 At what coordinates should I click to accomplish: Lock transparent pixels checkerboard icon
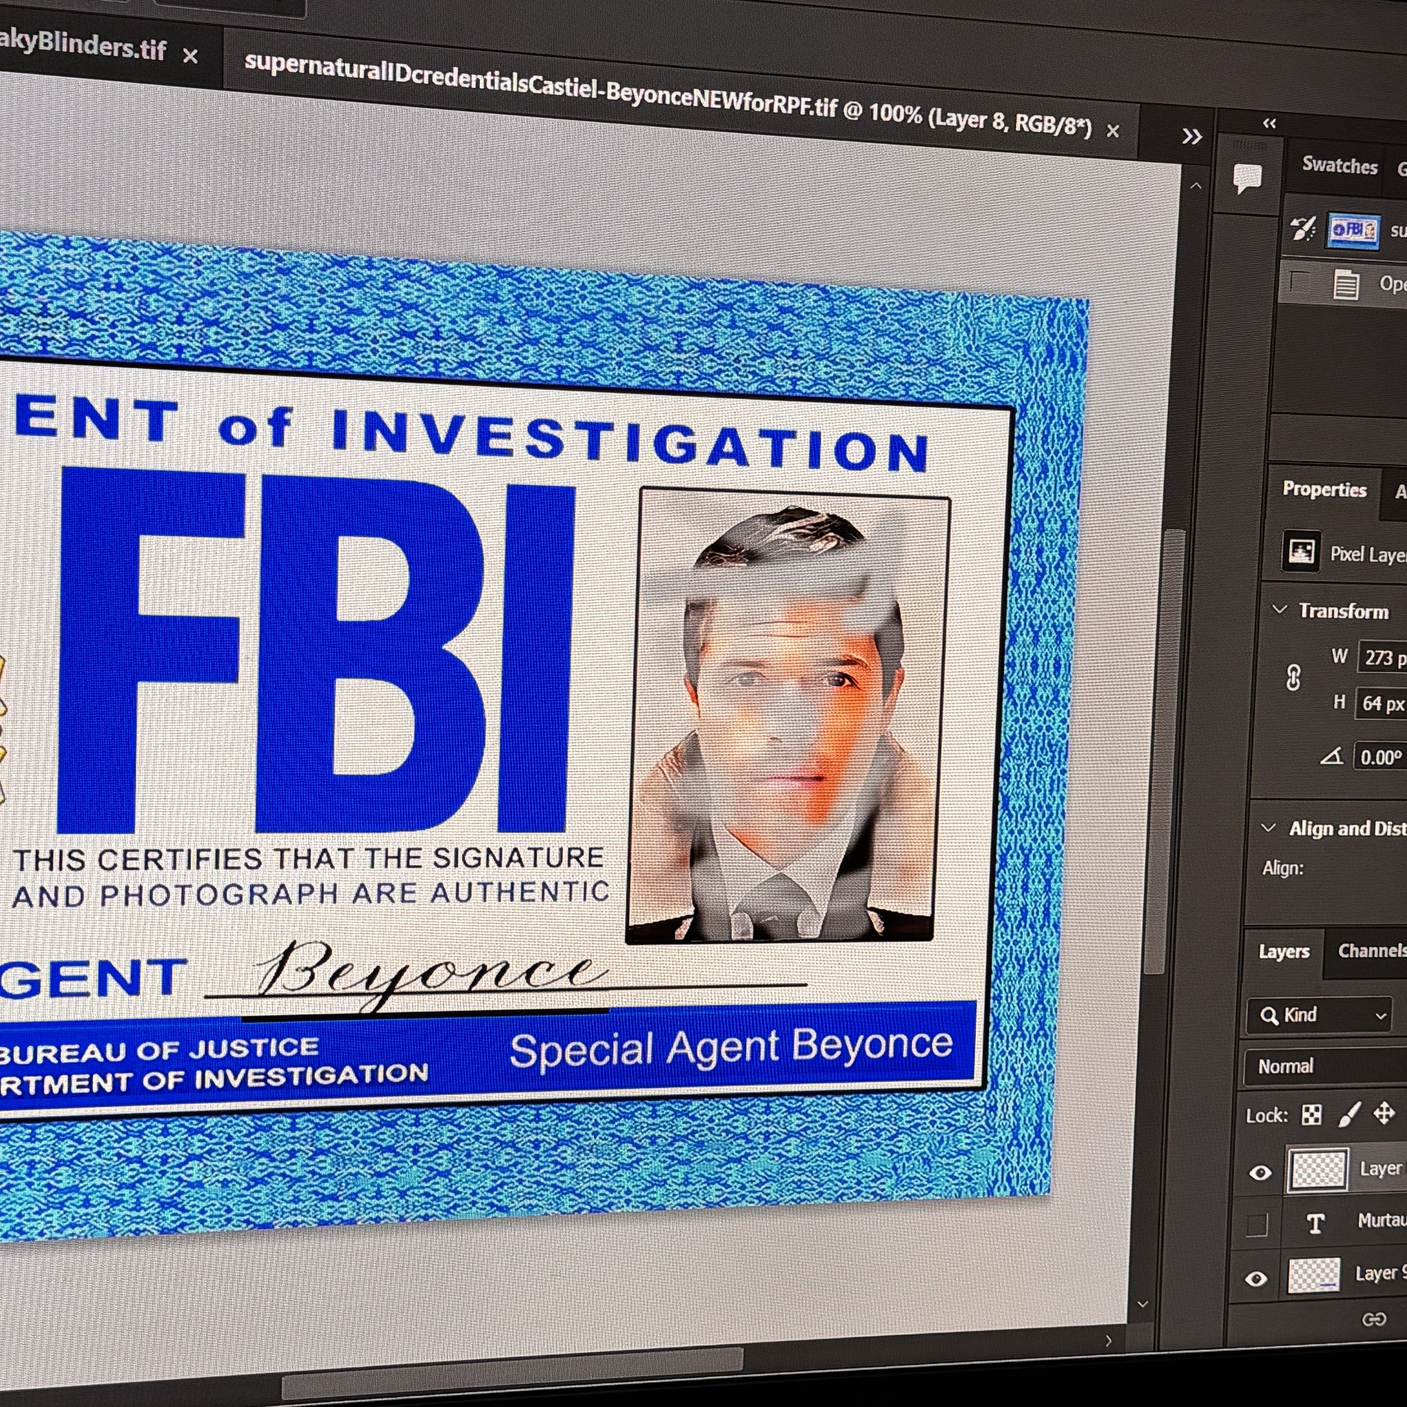point(1312,1115)
